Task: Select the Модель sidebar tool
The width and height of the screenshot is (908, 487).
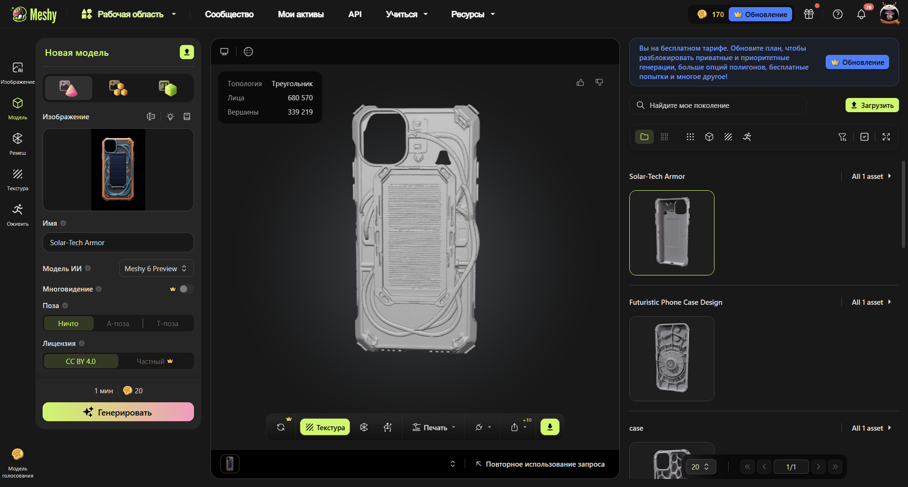Action: pos(18,108)
